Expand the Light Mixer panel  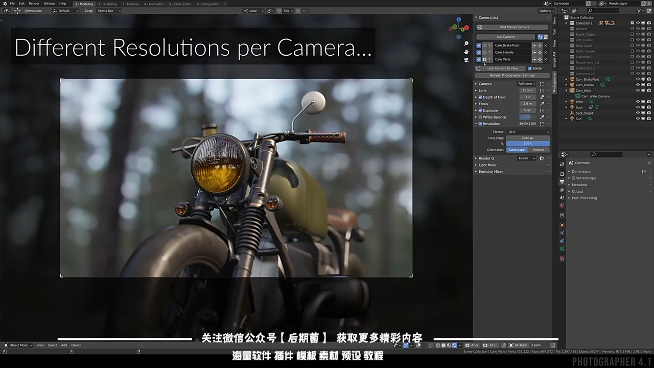(487, 165)
